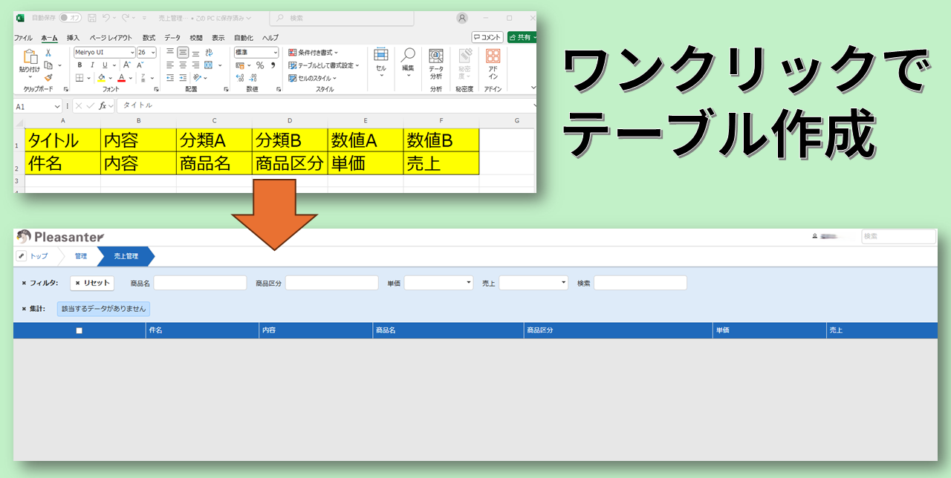This screenshot has height=478, width=951.
Task: Click the Increase Decimal icon
Action: pyautogui.click(x=240, y=77)
